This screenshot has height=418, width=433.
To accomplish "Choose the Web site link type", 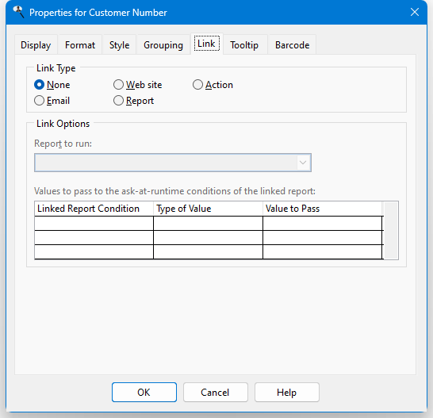I will coord(137,85).
